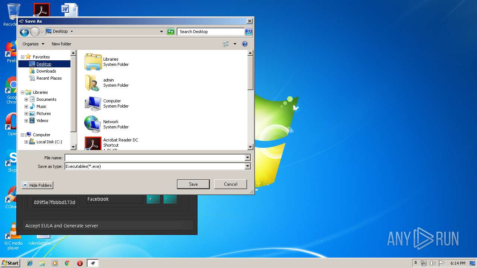
Task: Refresh the Desktop folder view
Action: 171,32
